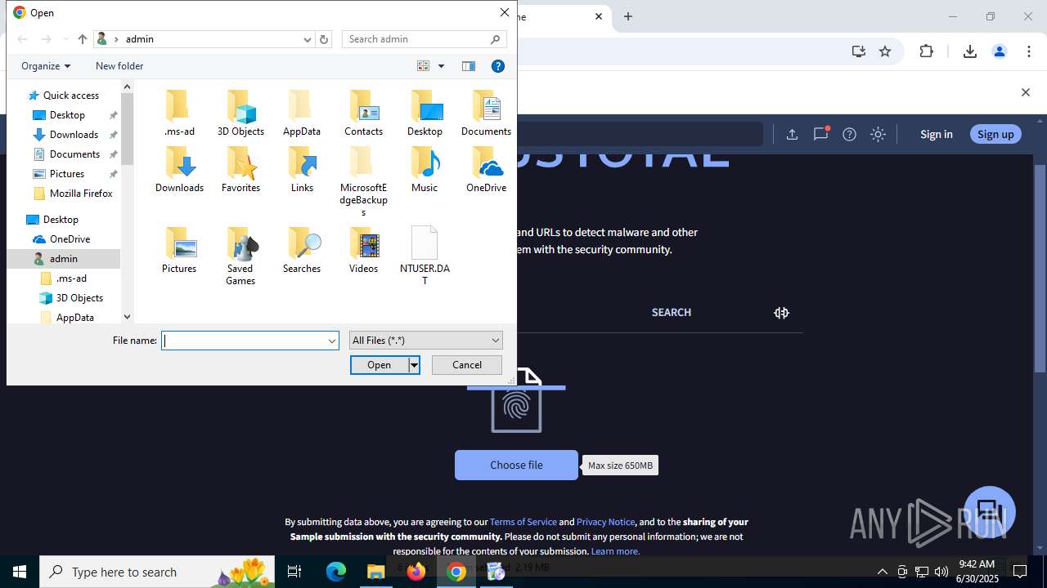Open Chrome downloads icon
Image resolution: width=1047 pixels, height=588 pixels.
point(969,51)
